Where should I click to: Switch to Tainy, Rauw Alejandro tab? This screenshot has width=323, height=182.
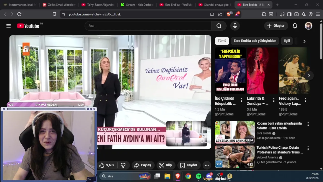click(x=98, y=5)
